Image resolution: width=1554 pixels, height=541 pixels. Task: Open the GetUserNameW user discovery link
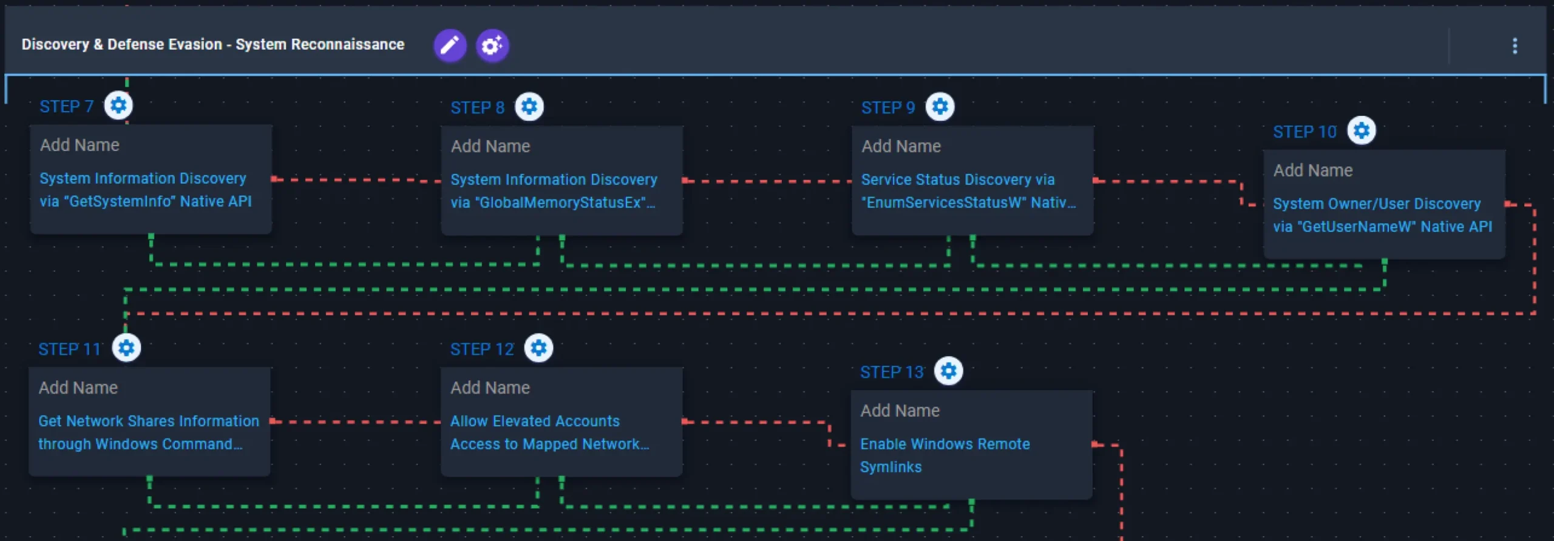[1382, 215]
